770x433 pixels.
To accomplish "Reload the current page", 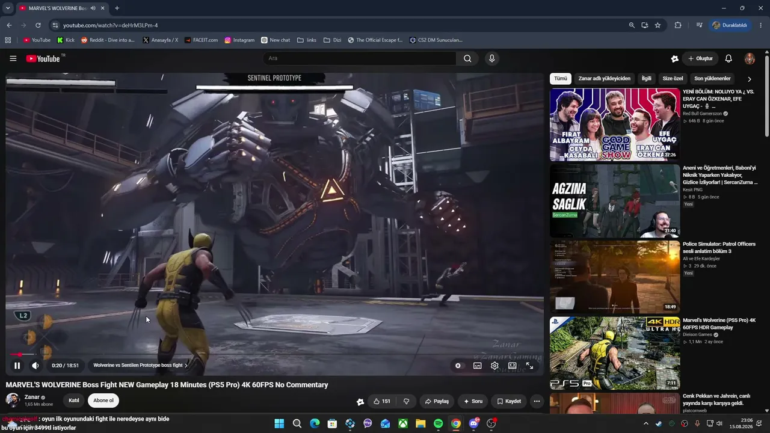I will 38,25.
